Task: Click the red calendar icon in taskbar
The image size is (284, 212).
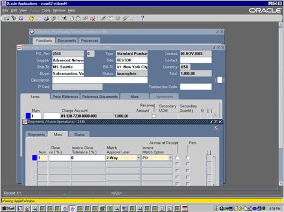Action: point(185,208)
